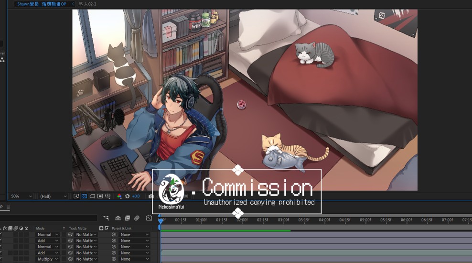The width and height of the screenshot is (472, 263).
Task: Click the Composition Mini-Flowchart icon
Action: pos(106,218)
